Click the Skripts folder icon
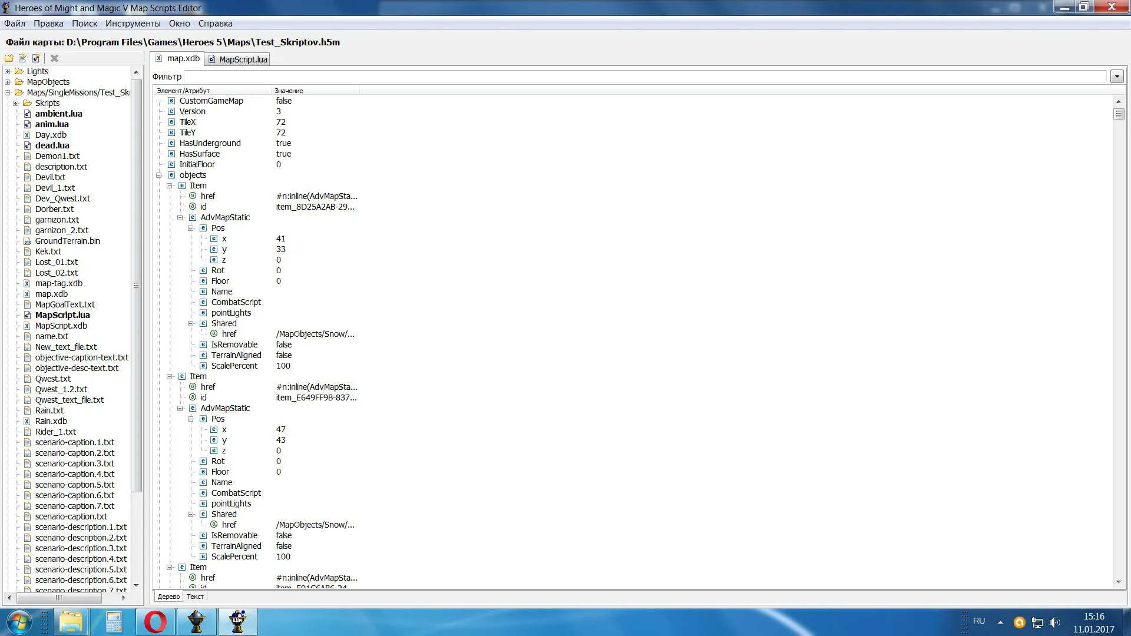The width and height of the screenshot is (1131, 636). [27, 103]
